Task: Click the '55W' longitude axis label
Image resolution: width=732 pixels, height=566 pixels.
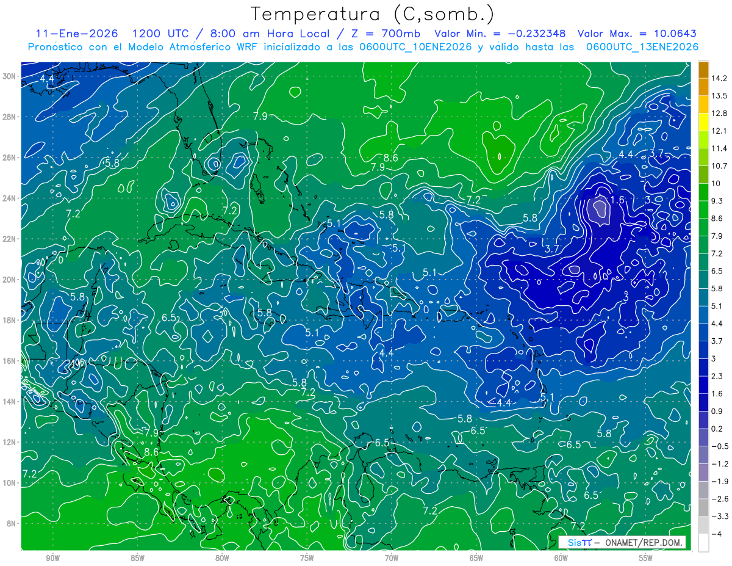Action: pos(646,557)
